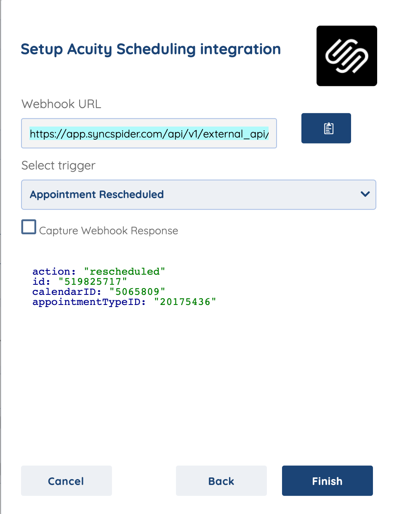Click the Setup Acuity Scheduling integration heading
Viewport: 394px width, 514px height.
pos(151,49)
